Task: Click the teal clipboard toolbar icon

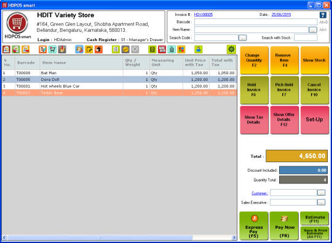Action: coord(172,50)
